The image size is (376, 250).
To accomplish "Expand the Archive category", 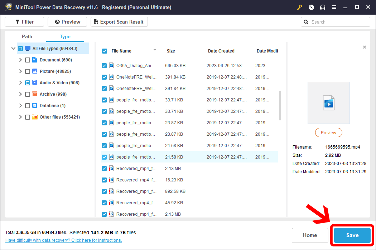I will click(x=20, y=94).
